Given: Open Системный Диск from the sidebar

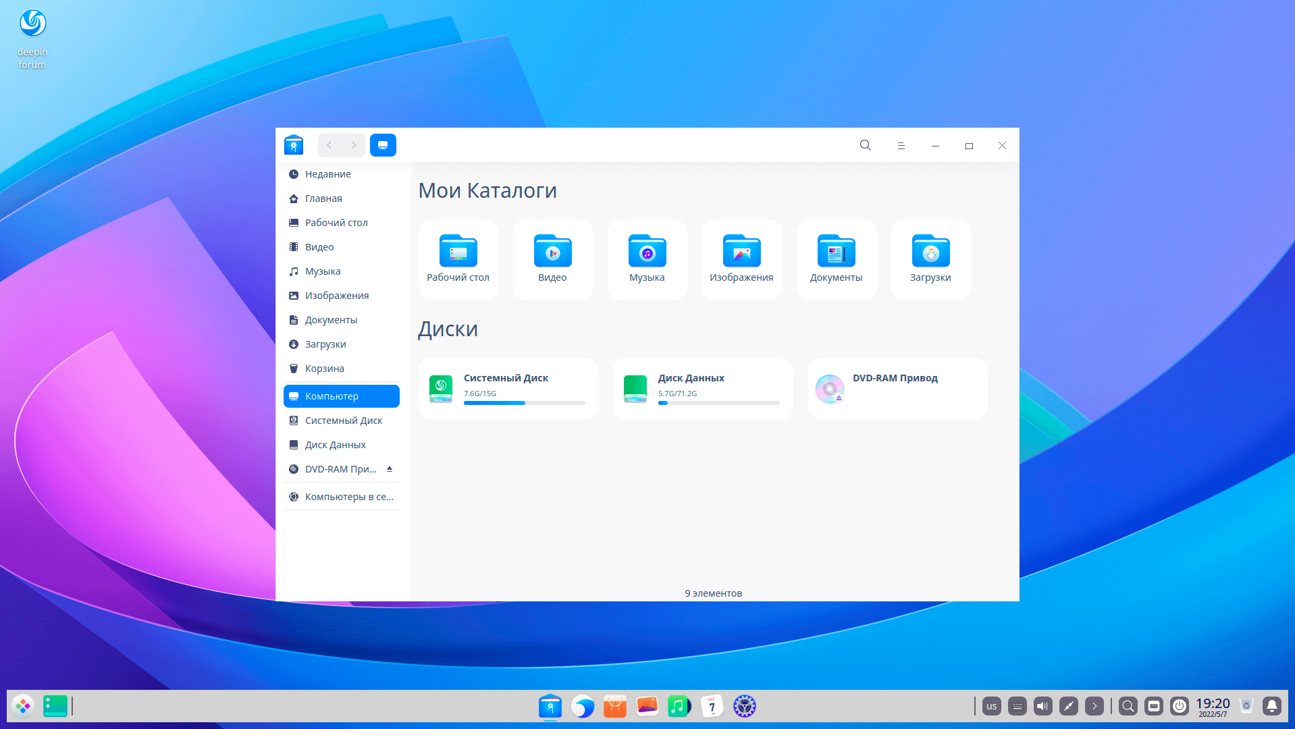Looking at the screenshot, I should tap(342, 421).
